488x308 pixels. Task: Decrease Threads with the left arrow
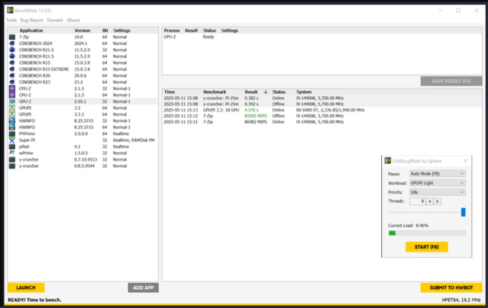point(430,201)
